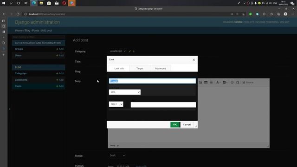Cancel the Link dialog
This screenshot has height=167, width=297.
[x=187, y=125]
